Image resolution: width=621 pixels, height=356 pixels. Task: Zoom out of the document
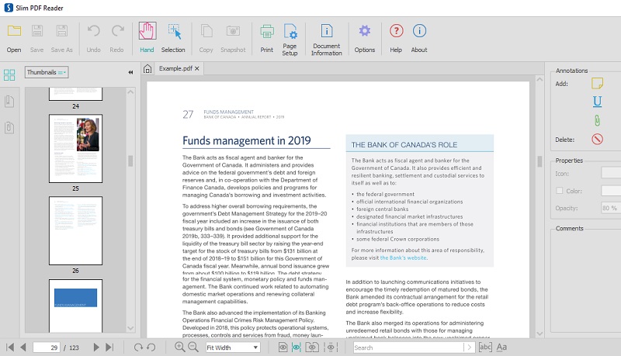click(193, 347)
